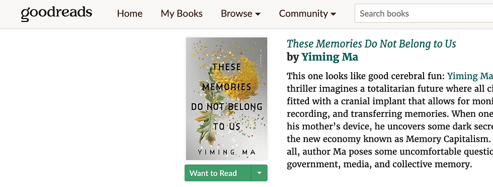Viewport: 493px width, 187px height.
Task: Click the 'government, media, and collective memory' line
Action: (379, 164)
